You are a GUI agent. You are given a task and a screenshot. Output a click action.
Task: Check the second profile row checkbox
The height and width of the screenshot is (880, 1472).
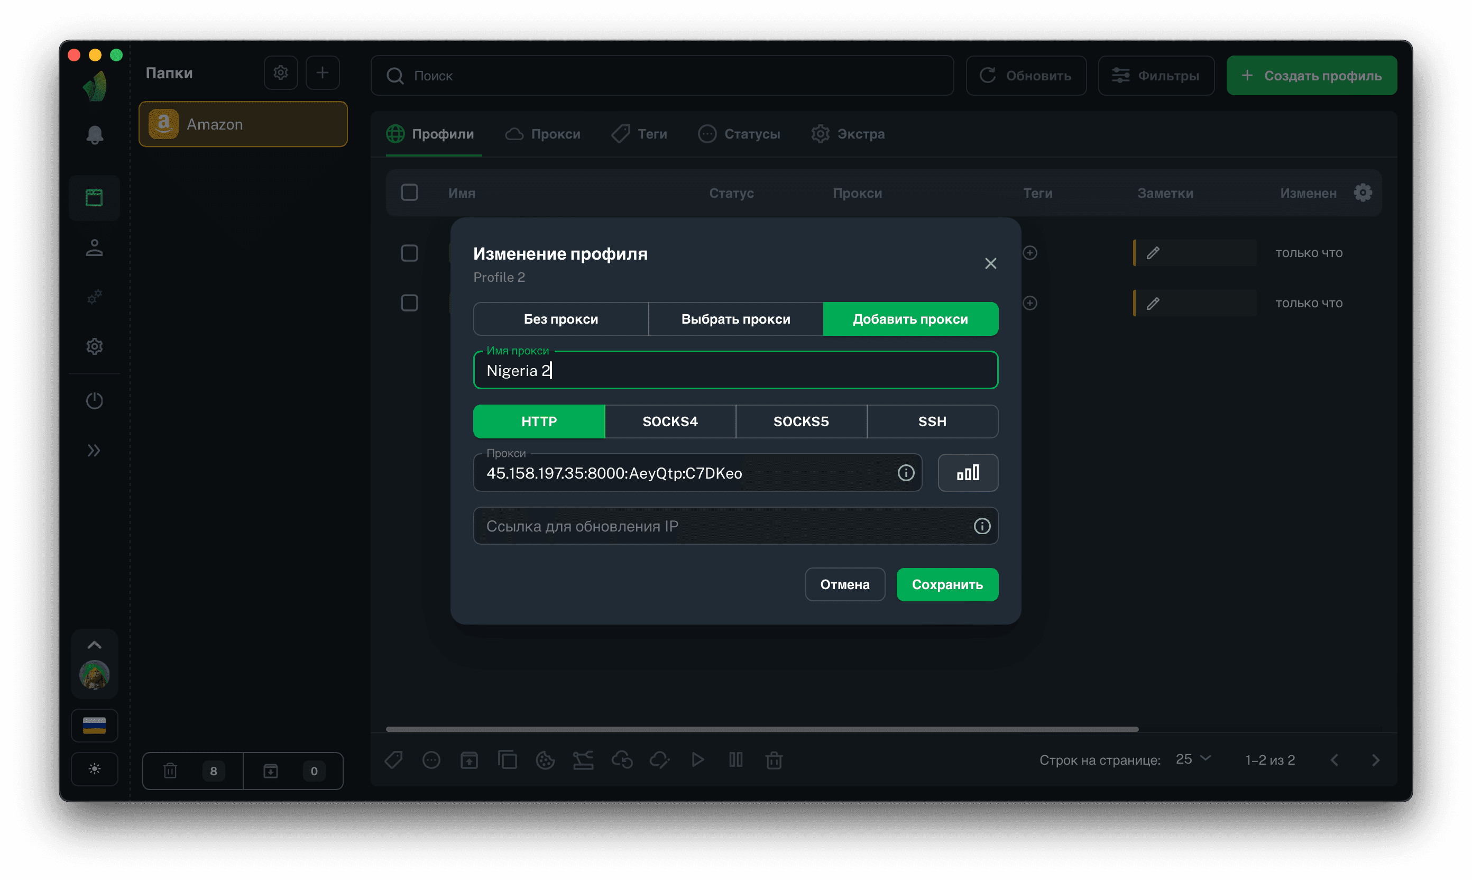pos(409,303)
